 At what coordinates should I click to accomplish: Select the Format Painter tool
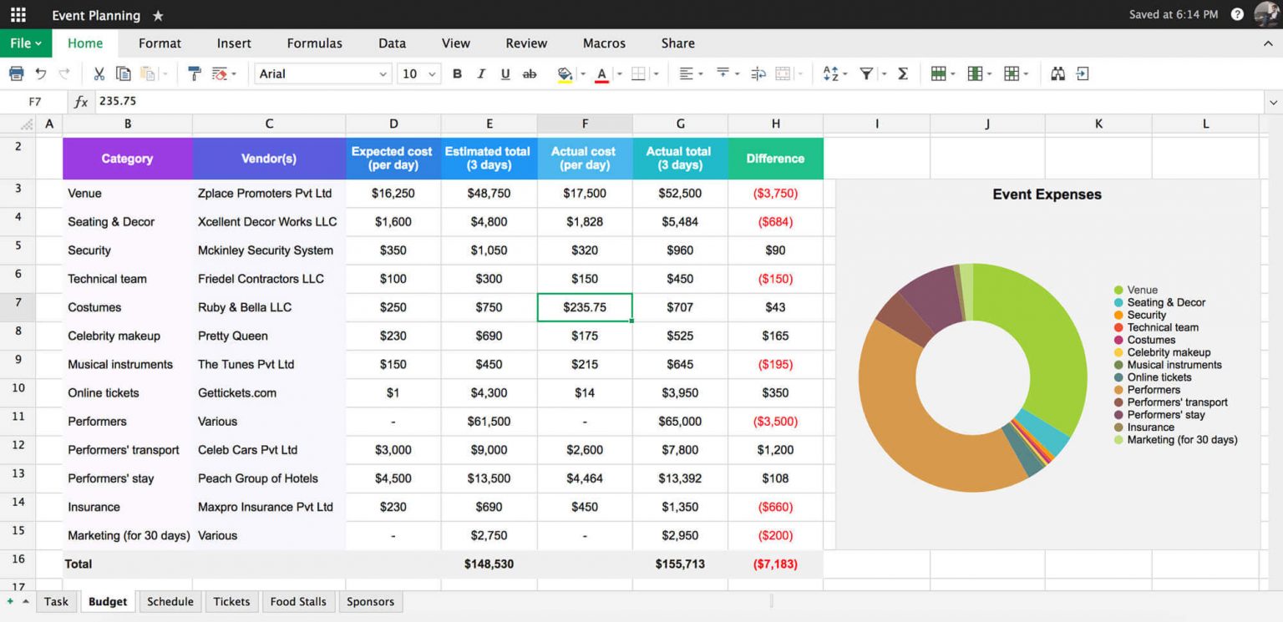tap(195, 73)
